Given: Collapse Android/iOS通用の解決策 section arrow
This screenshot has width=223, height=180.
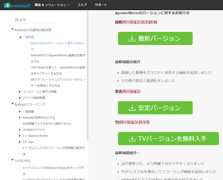Looking at the screenshot, I should [12, 29].
